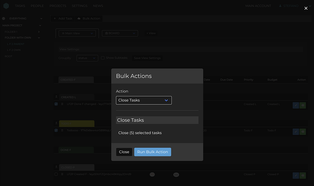Uncheck the Todoooo task checkbox
Viewport: 314px width, 186px height.
point(56,130)
